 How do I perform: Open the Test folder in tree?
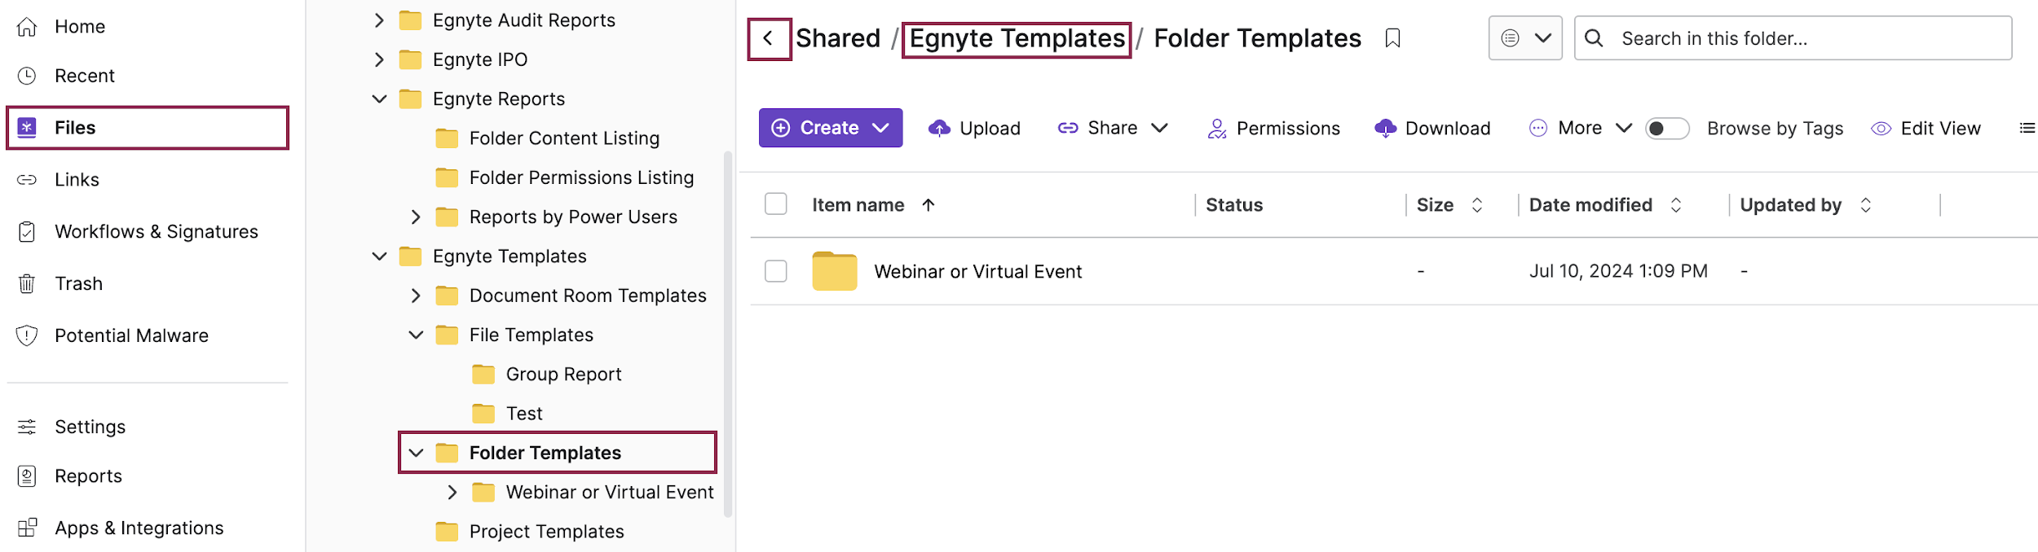(x=524, y=414)
